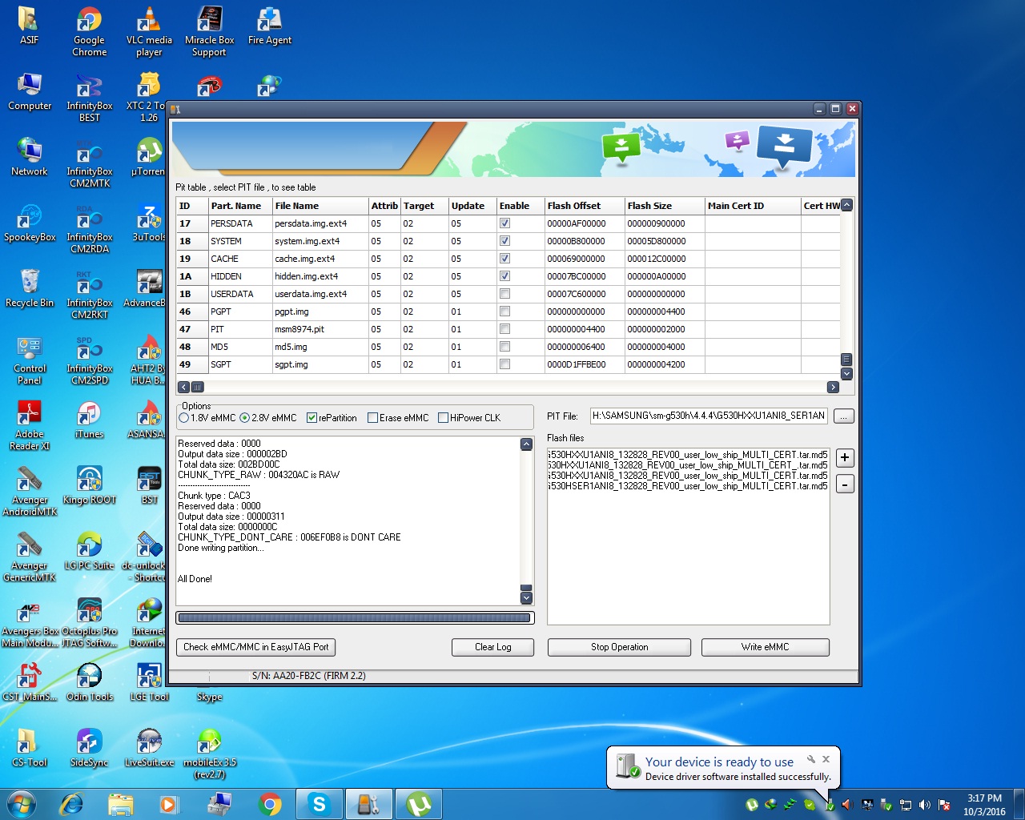Click the PIT table horizontal scroll thumb
Viewport: 1025px width, 820px height.
pyautogui.click(x=197, y=387)
